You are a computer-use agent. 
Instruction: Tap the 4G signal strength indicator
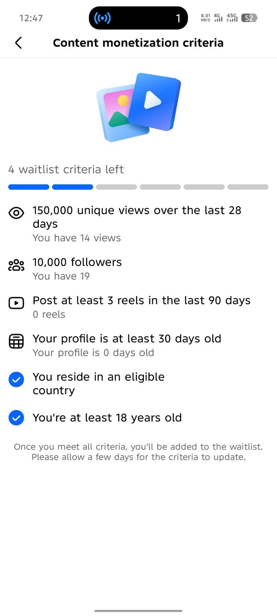218,18
